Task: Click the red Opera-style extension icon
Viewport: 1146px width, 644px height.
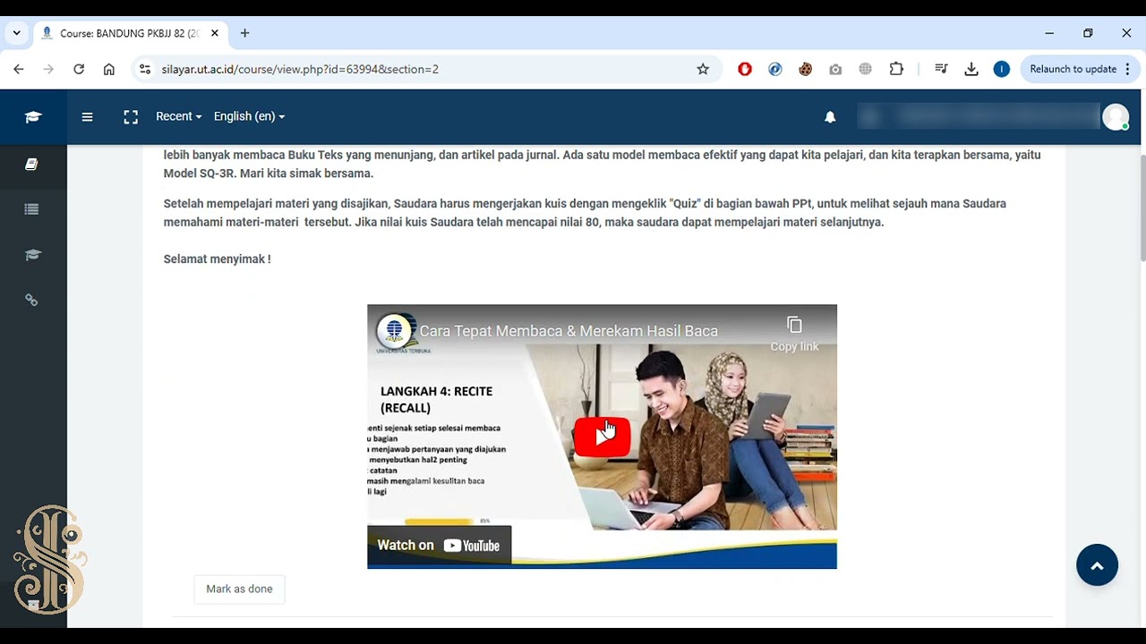Action: [745, 69]
